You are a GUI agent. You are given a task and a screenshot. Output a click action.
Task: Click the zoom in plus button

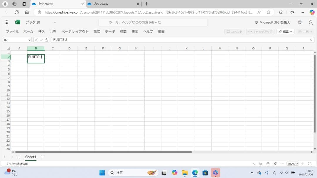(302, 164)
